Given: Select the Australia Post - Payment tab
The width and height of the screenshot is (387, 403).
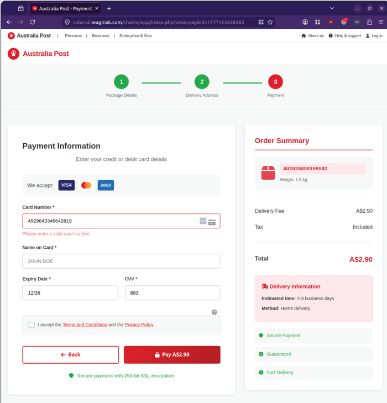Looking at the screenshot, I should pos(66,8).
